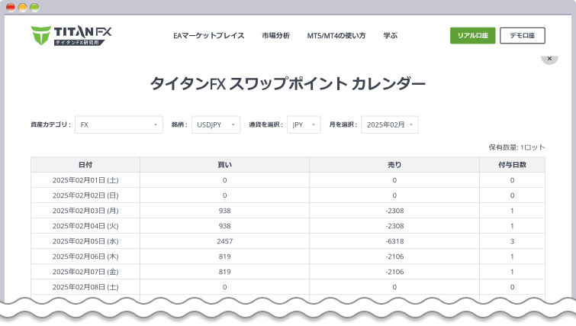Viewport: 576px width, 326px height.
Task: Click the 保有数量: 1ロット label
Action: coord(516,147)
